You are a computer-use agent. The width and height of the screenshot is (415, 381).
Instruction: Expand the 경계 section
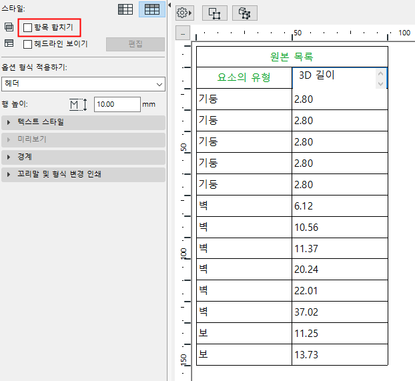[83, 157]
